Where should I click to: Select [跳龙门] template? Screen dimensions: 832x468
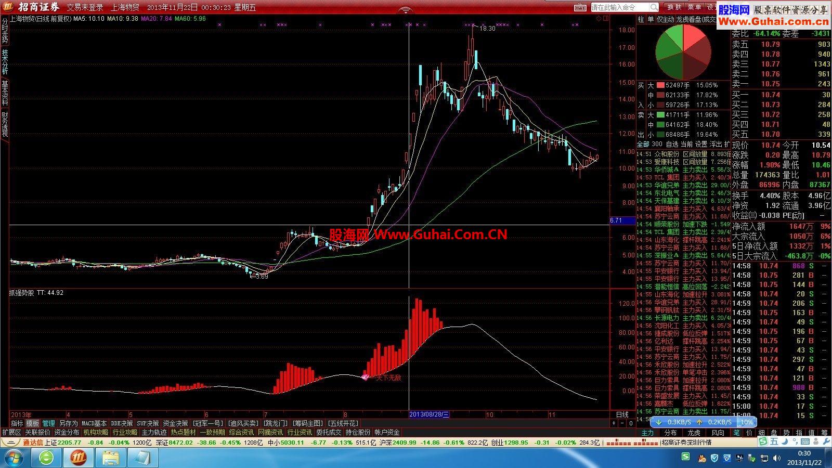(x=275, y=423)
